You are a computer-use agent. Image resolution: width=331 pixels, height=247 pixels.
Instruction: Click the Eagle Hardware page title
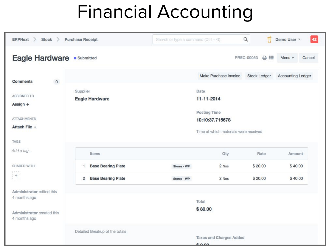pyautogui.click(x=41, y=58)
